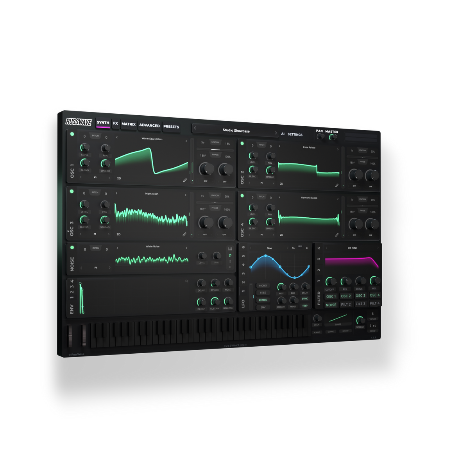Toggle LFO Retrig mode
This screenshot has width=469, height=469.
263,300
